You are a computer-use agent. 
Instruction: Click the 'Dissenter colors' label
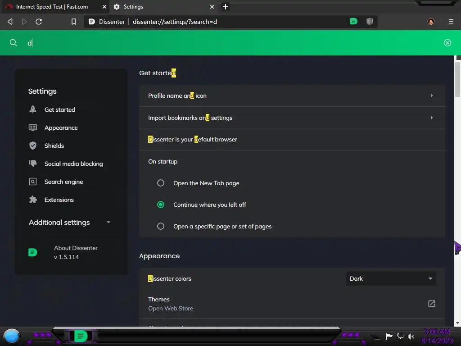tap(170, 278)
